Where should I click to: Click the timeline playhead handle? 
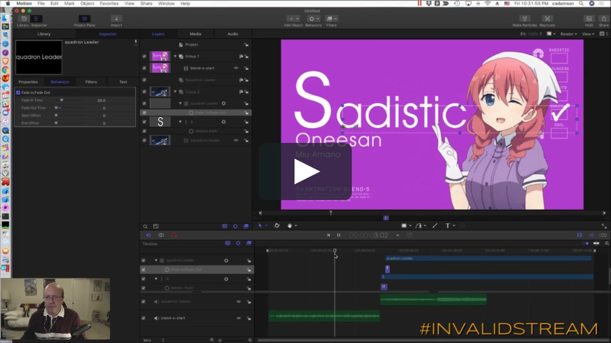335,251
